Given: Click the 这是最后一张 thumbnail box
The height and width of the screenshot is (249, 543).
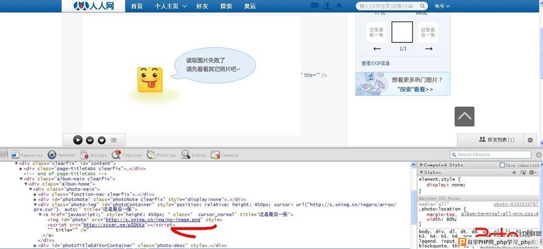Looking at the screenshot, I should [428, 32].
